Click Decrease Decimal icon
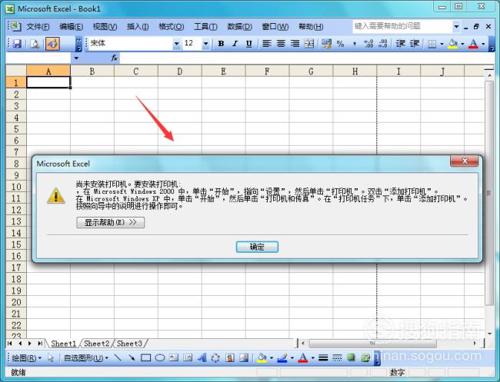 tap(382, 44)
